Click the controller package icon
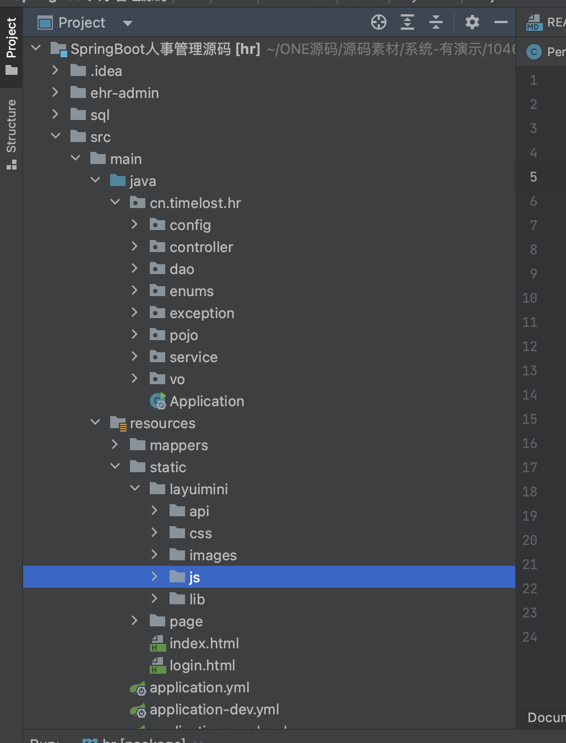Screen dimensions: 566x743 pos(157,247)
